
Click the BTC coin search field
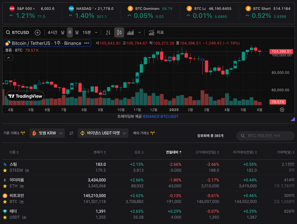265,136
